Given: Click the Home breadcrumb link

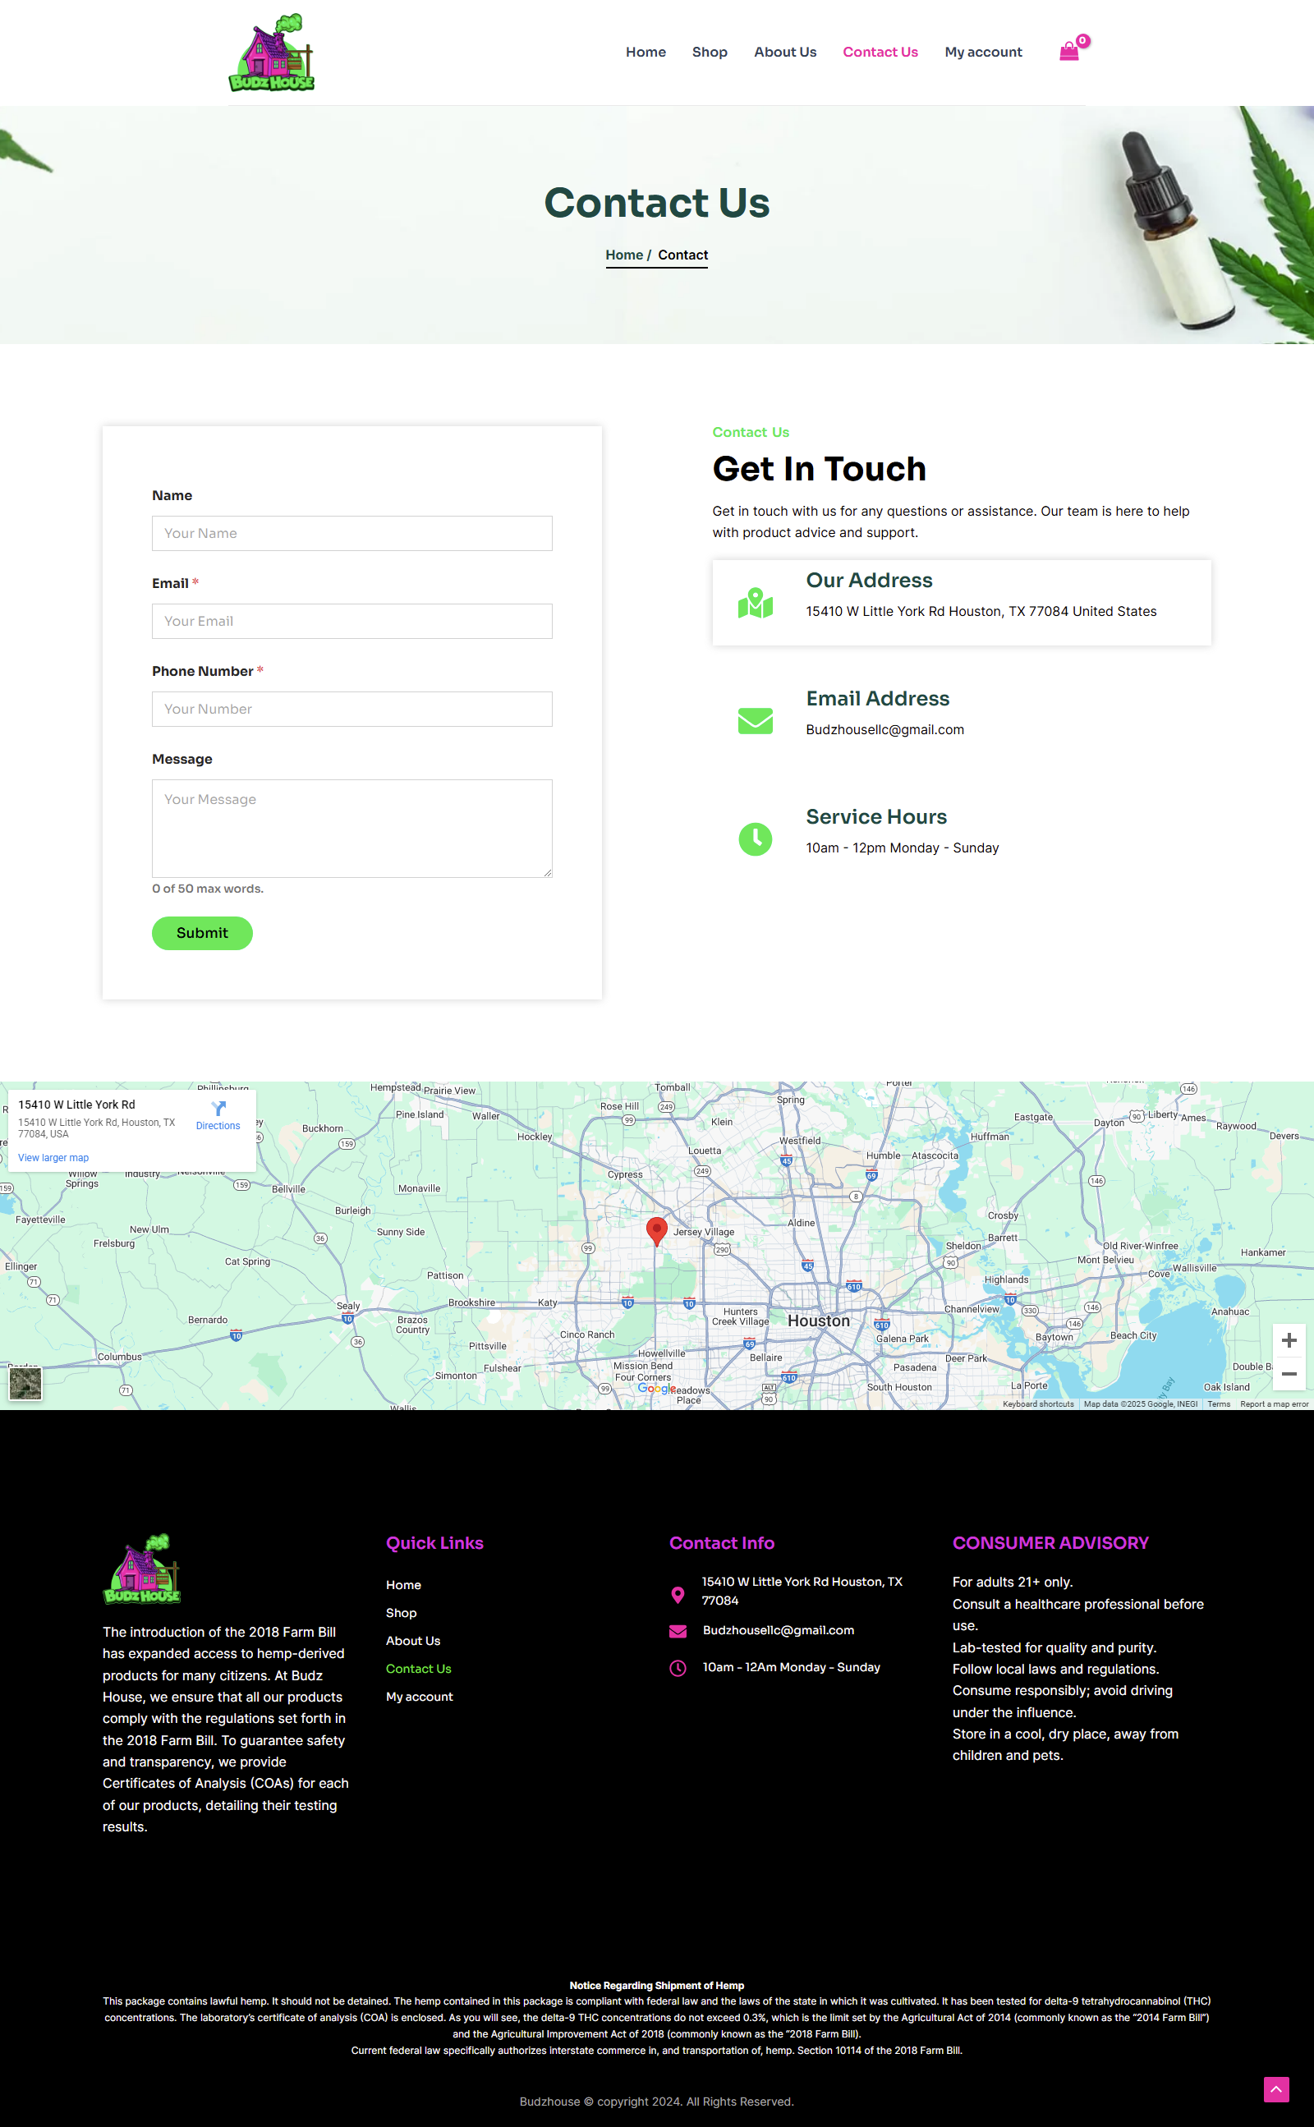Looking at the screenshot, I should pos(624,255).
